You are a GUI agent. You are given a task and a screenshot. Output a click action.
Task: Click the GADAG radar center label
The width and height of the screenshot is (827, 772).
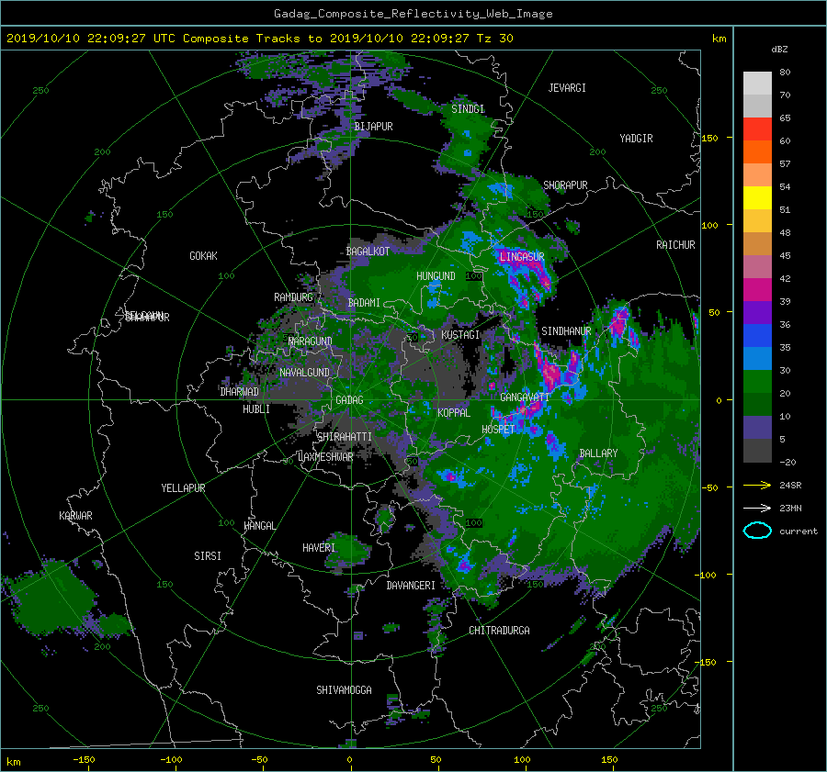click(x=350, y=400)
